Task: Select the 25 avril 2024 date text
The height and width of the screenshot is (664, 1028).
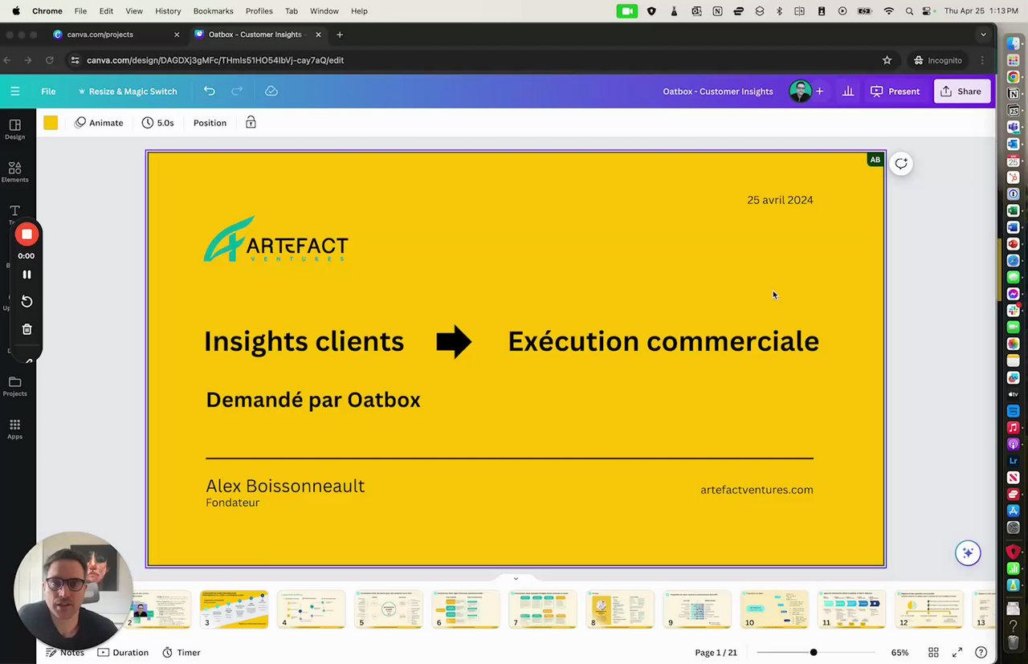Action: 780,200
